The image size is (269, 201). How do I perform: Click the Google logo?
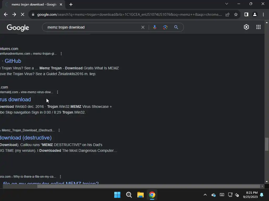[x=18, y=27]
